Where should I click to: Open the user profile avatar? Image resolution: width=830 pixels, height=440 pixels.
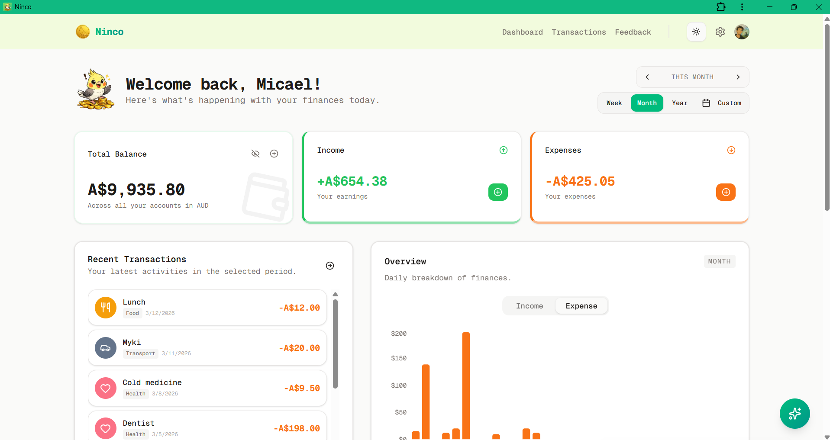[x=742, y=32]
